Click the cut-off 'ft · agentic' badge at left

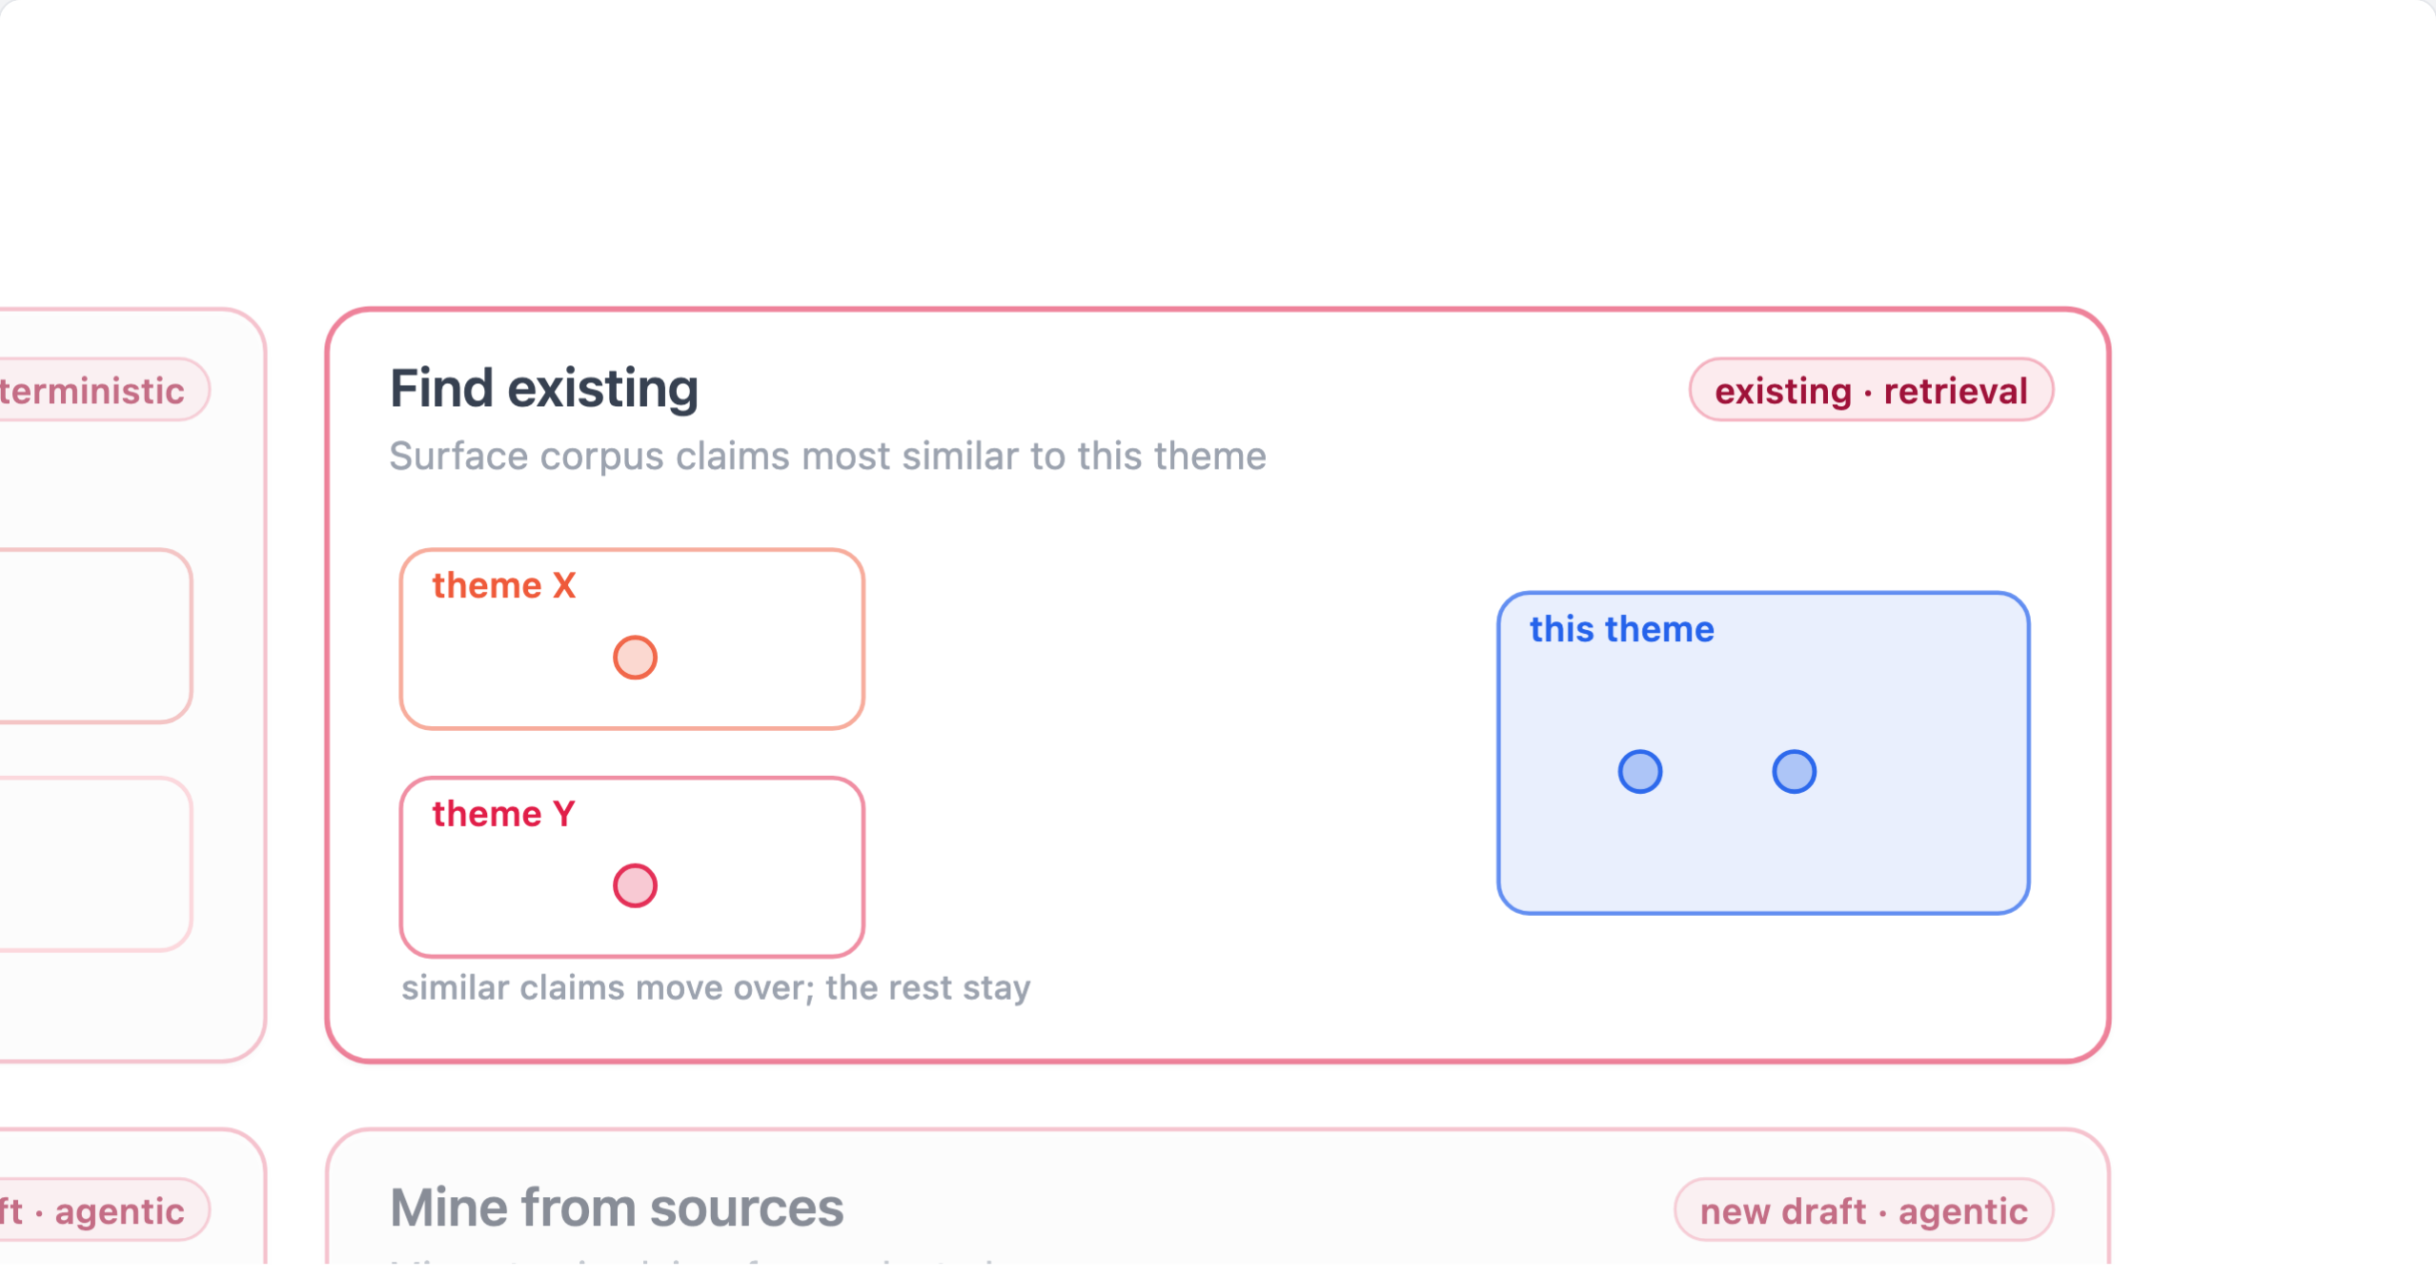(103, 1210)
